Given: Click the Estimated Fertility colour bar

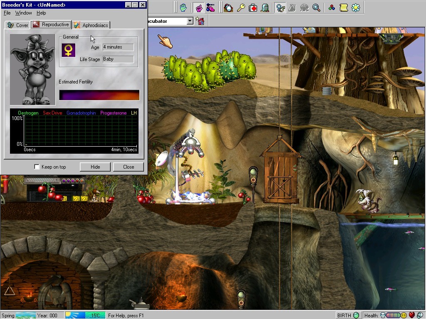Looking at the screenshot, I should click(x=99, y=95).
